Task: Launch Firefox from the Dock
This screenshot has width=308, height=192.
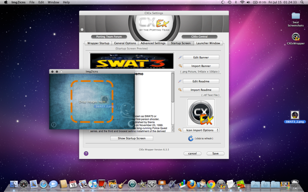Action: click(191, 184)
